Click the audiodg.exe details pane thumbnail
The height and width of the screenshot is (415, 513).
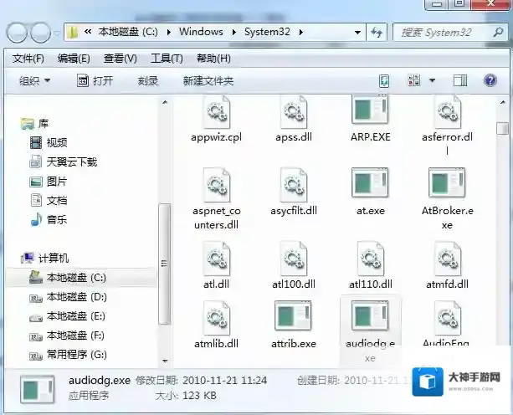pyautogui.click(x=38, y=389)
